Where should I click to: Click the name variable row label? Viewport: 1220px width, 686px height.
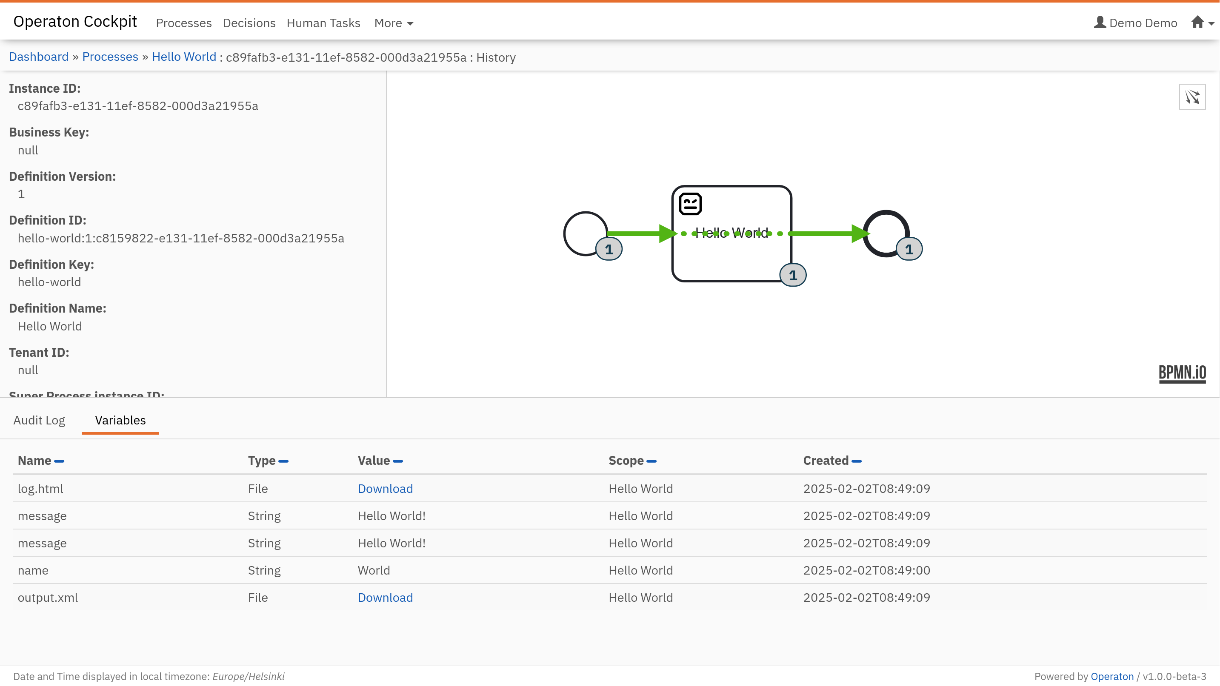(x=33, y=570)
